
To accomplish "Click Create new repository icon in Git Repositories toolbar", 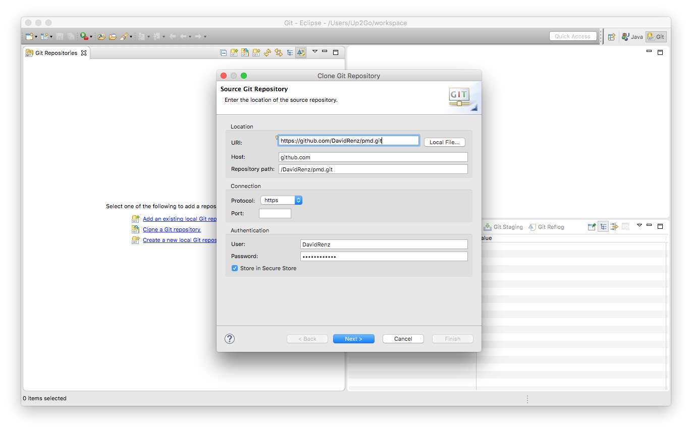I will pyautogui.click(x=256, y=52).
